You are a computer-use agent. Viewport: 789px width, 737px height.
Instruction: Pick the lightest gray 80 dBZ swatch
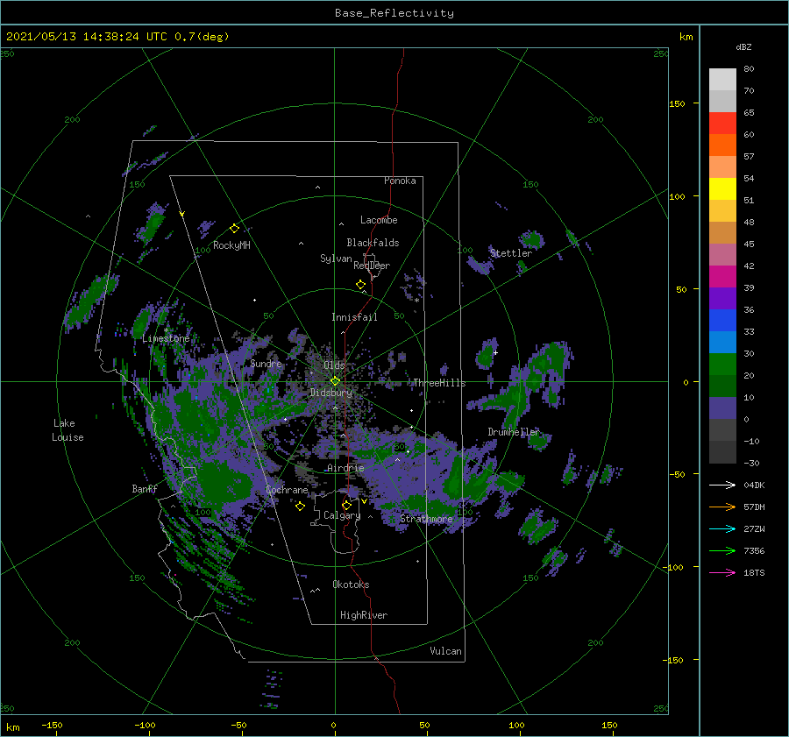(x=722, y=79)
